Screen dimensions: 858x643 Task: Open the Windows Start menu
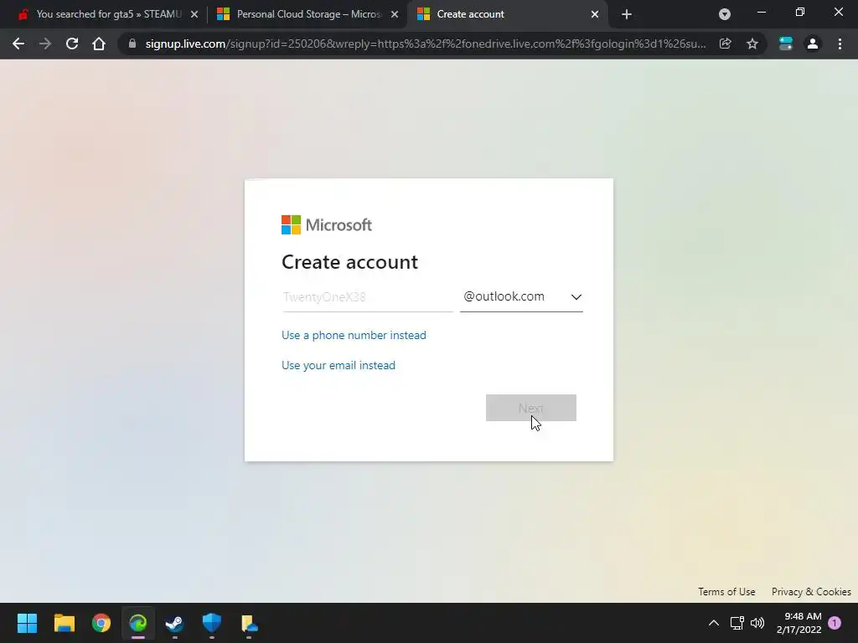[27, 623]
